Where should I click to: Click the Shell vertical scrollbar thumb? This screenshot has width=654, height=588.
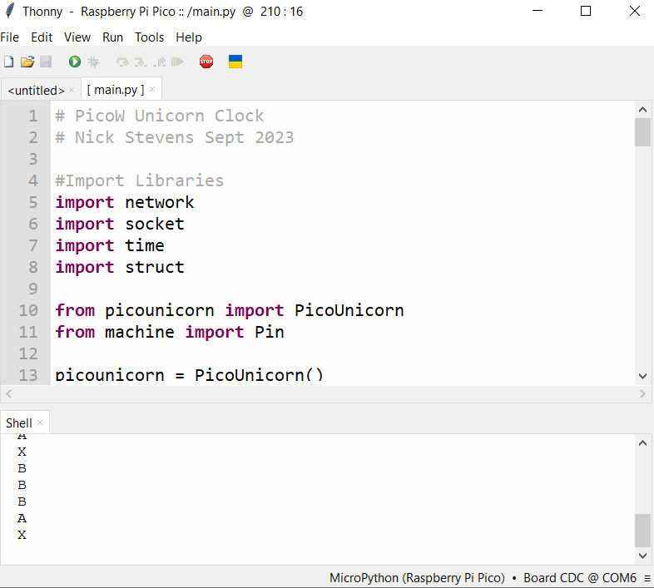(642, 530)
